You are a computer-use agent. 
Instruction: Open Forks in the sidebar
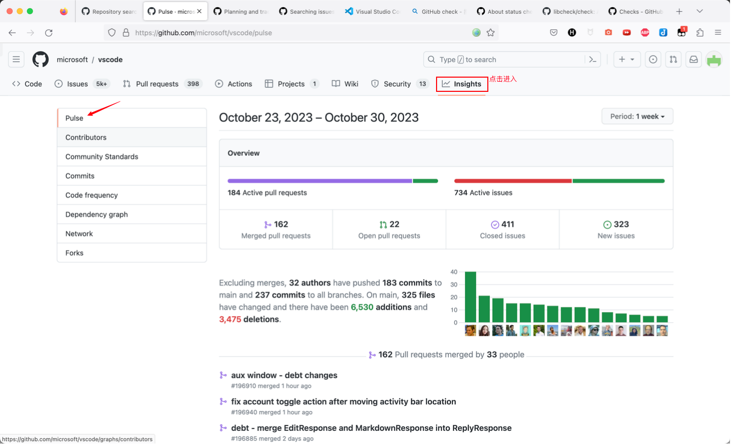coord(132,253)
